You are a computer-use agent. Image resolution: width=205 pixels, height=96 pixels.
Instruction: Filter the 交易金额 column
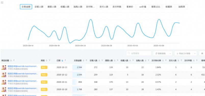tap(86, 61)
